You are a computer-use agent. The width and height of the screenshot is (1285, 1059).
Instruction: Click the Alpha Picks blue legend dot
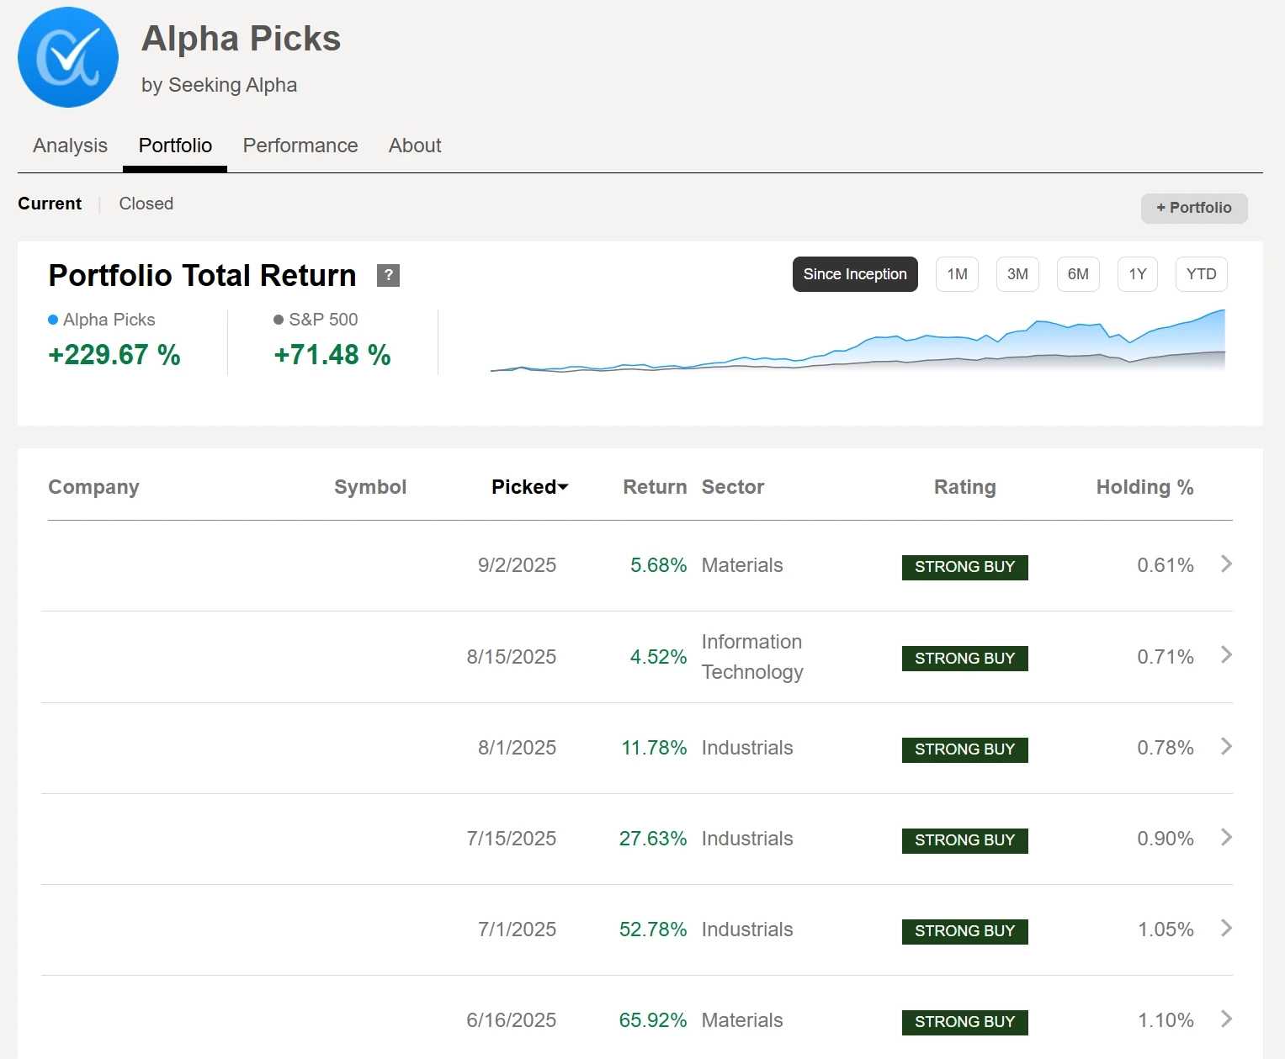point(53,320)
